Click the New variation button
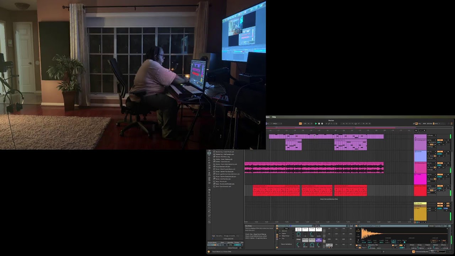Viewport: 455px width, 256px height. pyautogui.click(x=287, y=228)
